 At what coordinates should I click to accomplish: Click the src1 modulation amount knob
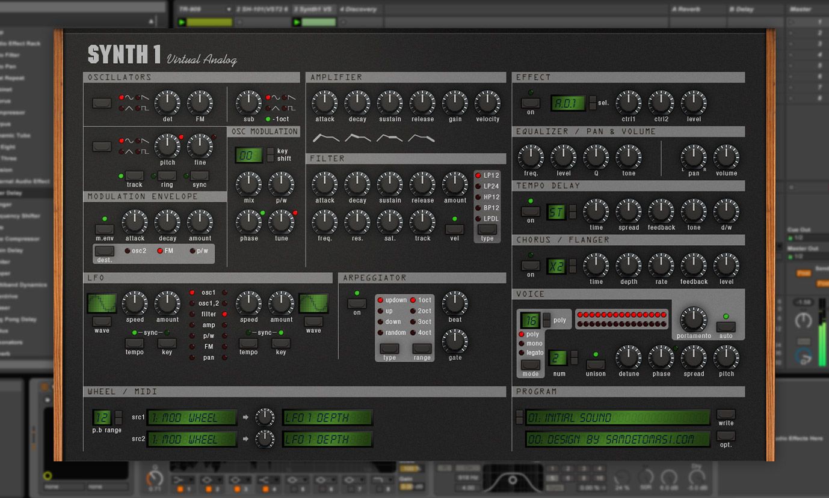pyautogui.click(x=265, y=418)
